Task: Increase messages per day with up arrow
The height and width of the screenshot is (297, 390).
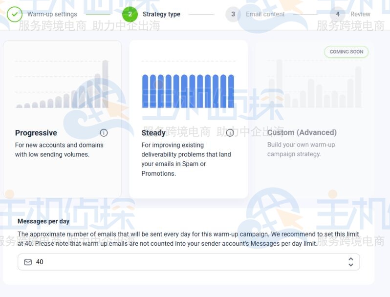Action: point(350,259)
